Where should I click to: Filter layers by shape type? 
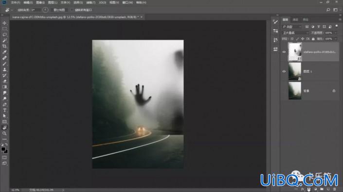324,27
